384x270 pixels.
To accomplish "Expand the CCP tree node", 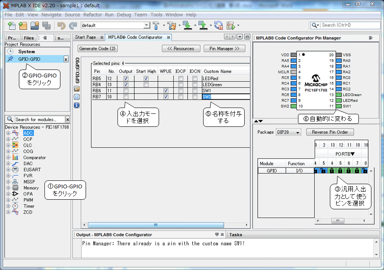I will (8, 139).
